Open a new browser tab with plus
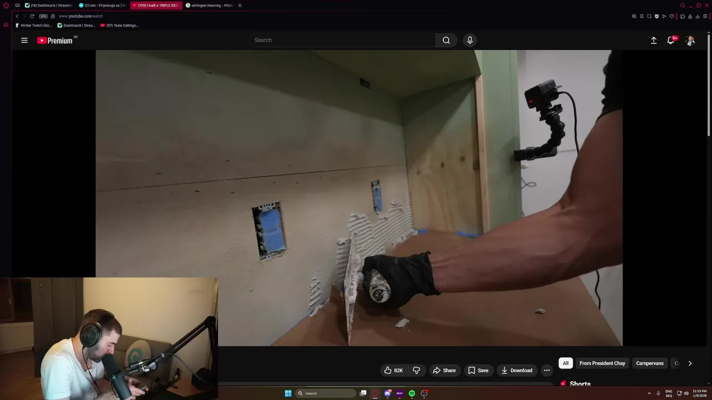Screen dimensions: 712x400 click(x=240, y=6)
